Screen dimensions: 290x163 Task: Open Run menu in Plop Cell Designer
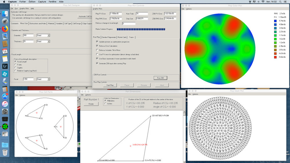(x=16, y=8)
